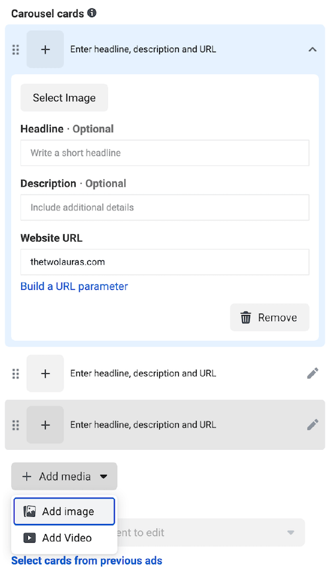Image resolution: width=330 pixels, height=577 pixels.
Task: Click the Select Image button
Action: pos(64,97)
